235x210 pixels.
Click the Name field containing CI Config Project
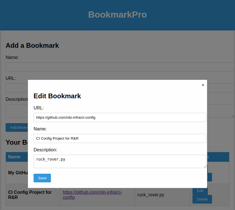[120, 138]
